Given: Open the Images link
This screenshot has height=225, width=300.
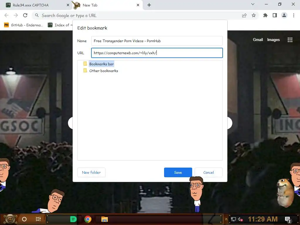Looking at the screenshot, I should pos(273,40).
